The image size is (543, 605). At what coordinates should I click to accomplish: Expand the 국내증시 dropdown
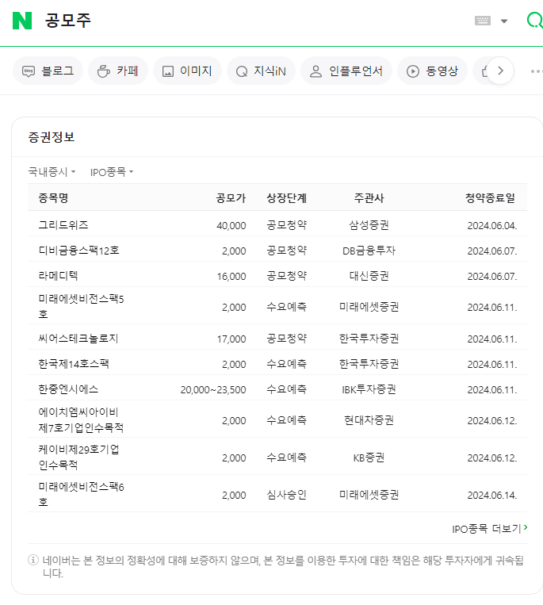[x=52, y=172]
